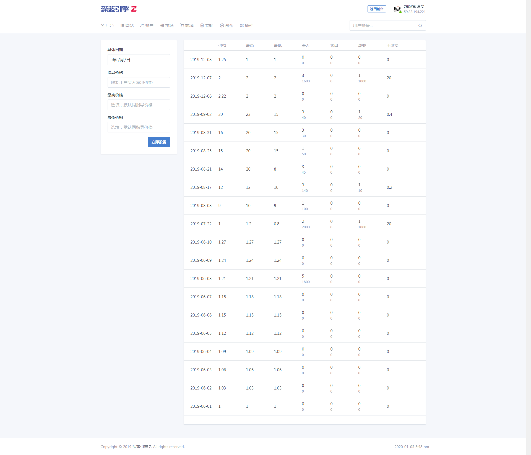Open the 具体日期 date picker field

tap(139, 60)
